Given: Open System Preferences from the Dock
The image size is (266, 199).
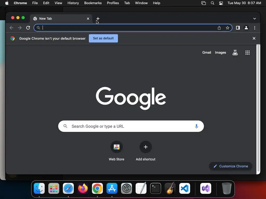Looking at the screenshot, I should [127, 188].
